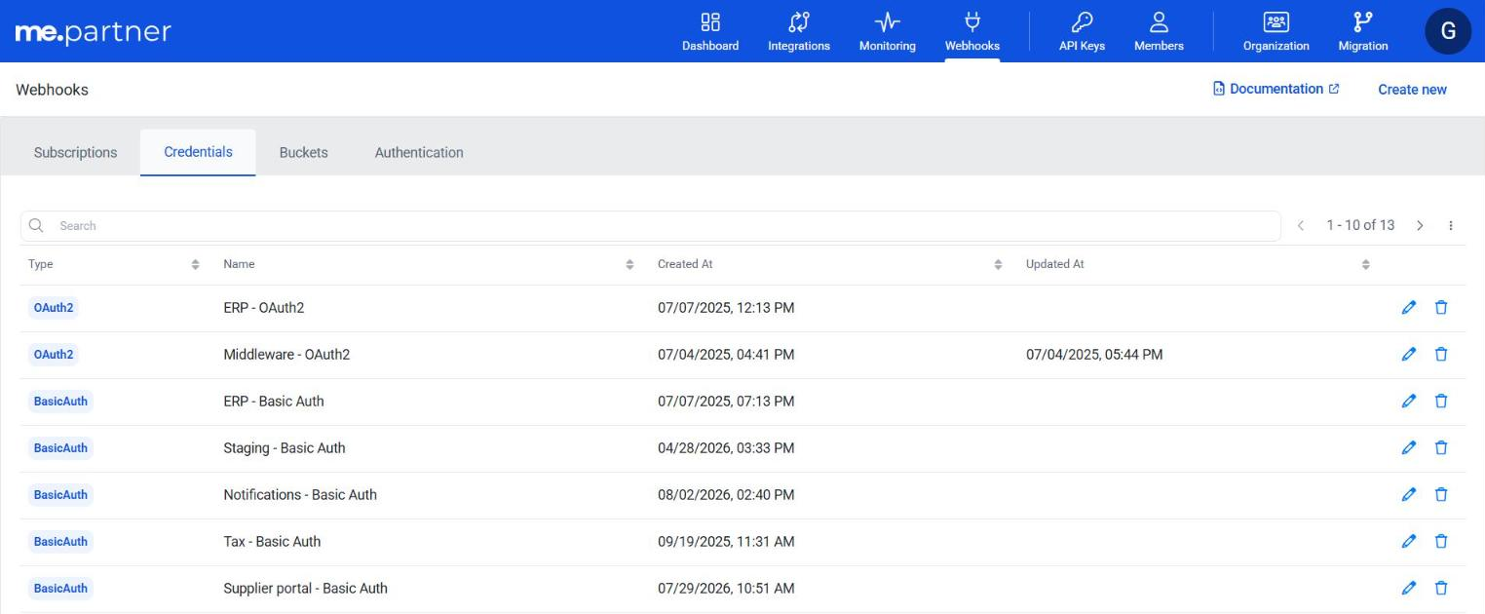Open the Monitoring nav icon
Screen dimensions: 1485x614
(887, 21)
